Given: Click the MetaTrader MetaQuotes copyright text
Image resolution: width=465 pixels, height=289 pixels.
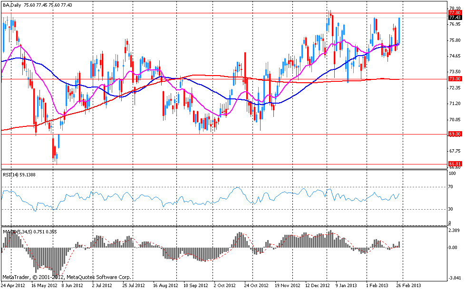Looking at the screenshot, I should 67,277.
